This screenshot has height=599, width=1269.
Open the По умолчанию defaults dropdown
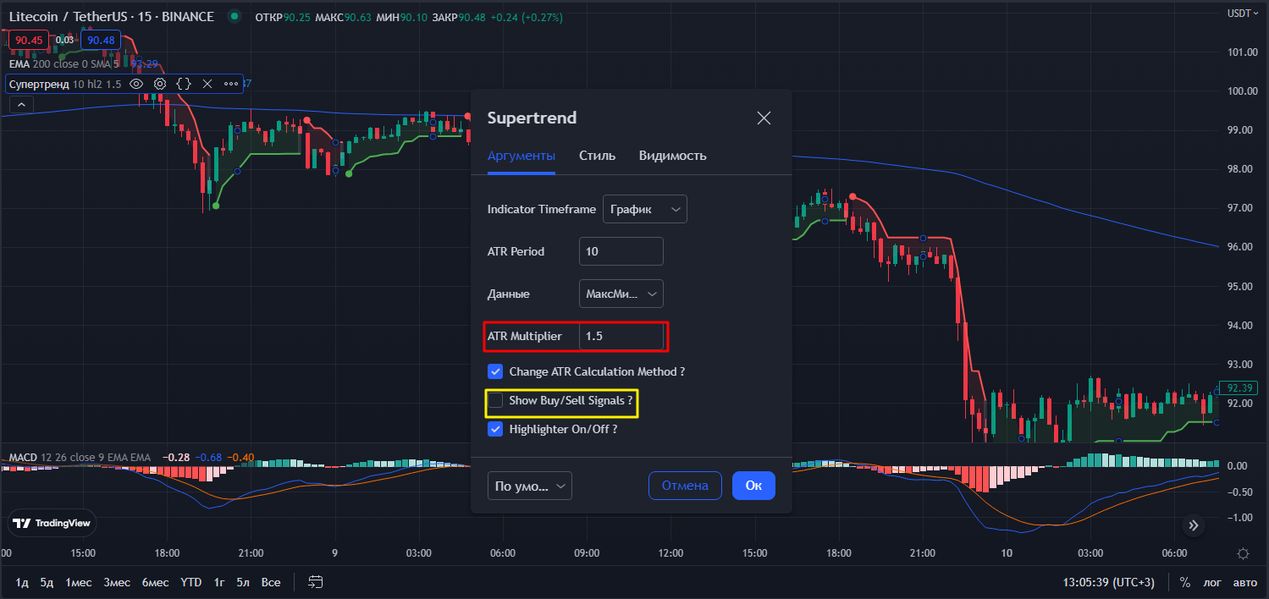point(530,486)
